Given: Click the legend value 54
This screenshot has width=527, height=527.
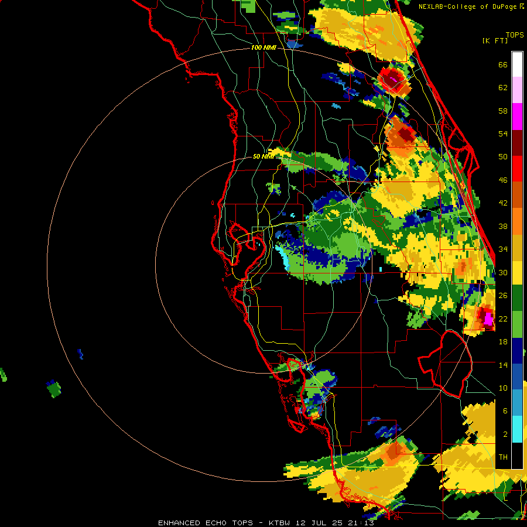Looking at the screenshot, I should point(503,134).
